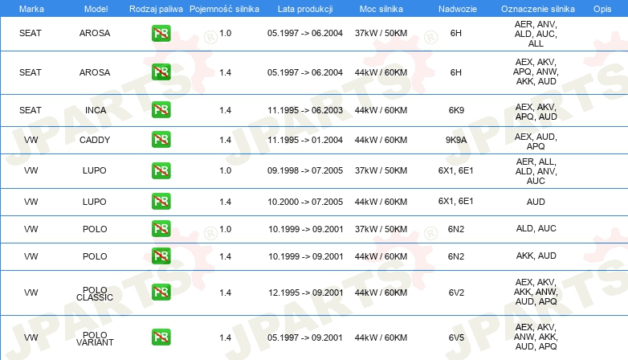Viewport: 628px width, 360px height.
Task: Click body code 6K9
Action: (456, 110)
